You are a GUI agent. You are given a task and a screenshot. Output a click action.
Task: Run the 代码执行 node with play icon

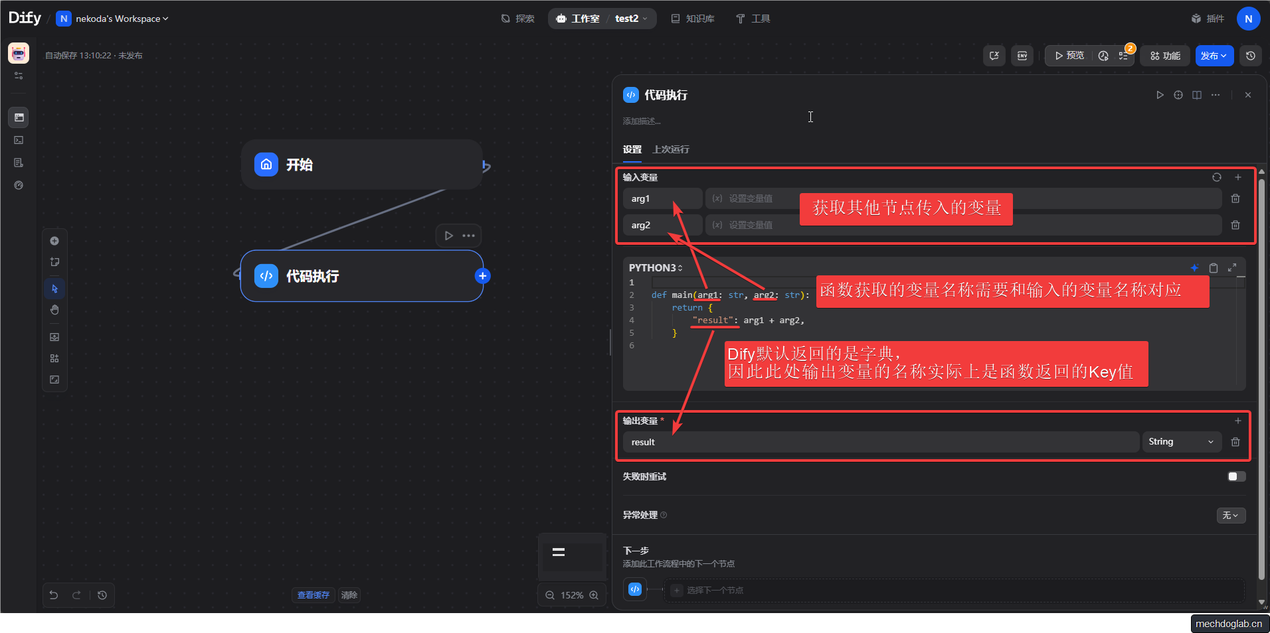[1160, 95]
